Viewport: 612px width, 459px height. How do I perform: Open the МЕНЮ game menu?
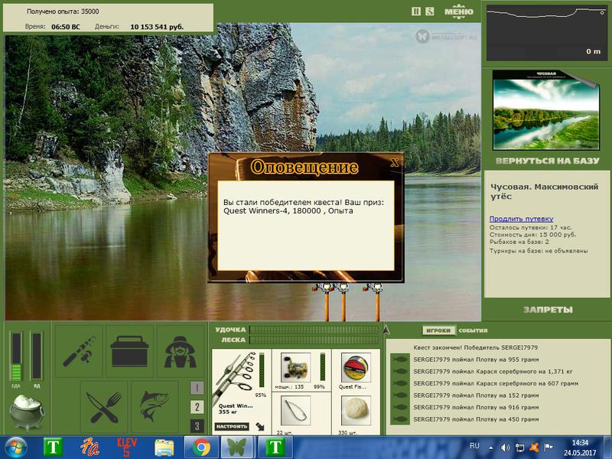pos(459,11)
